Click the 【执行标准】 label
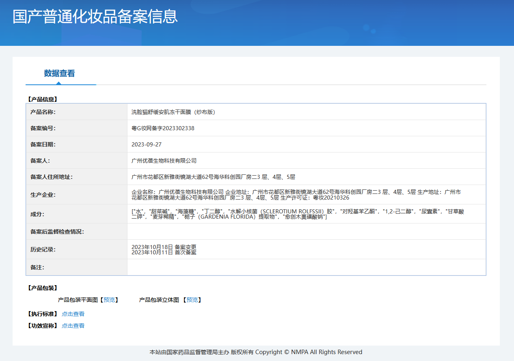Viewport: 514px width, 361px height. point(43,314)
